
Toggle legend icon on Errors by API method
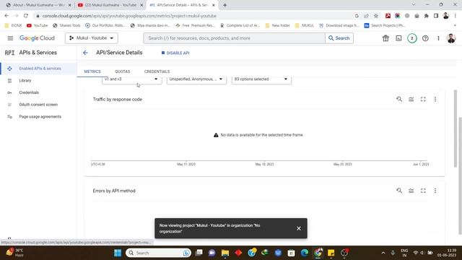[411, 191]
